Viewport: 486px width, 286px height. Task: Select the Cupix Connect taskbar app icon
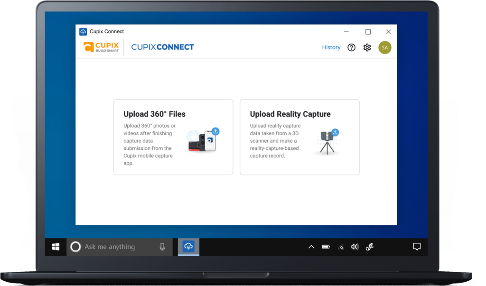[x=188, y=247]
